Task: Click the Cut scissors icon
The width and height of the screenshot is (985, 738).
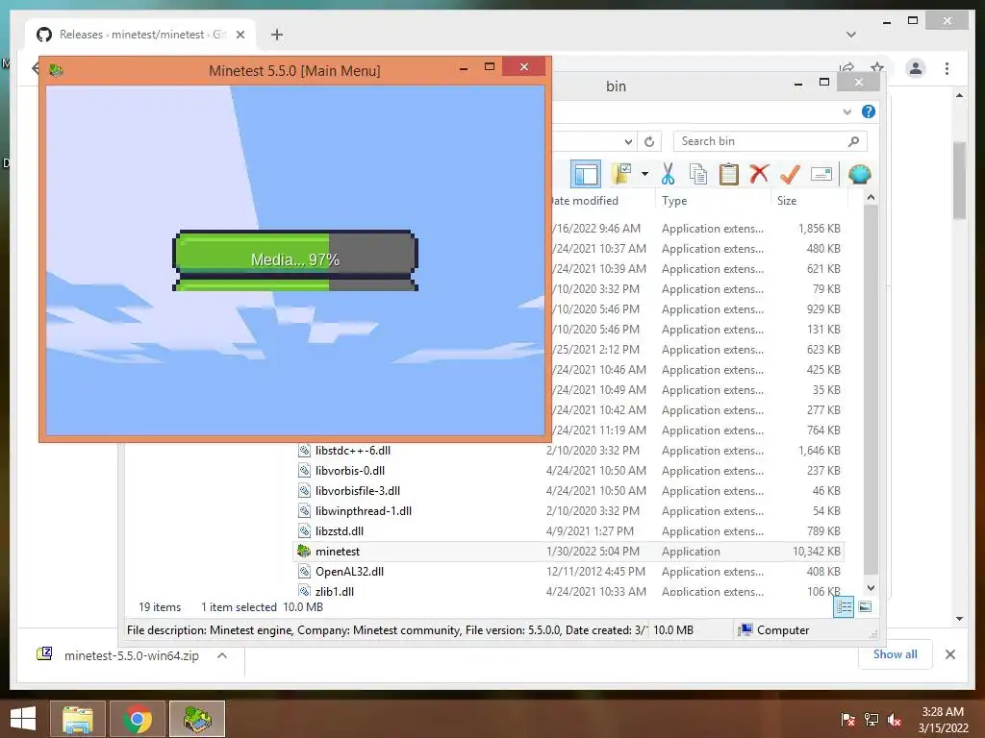Action: tap(668, 174)
